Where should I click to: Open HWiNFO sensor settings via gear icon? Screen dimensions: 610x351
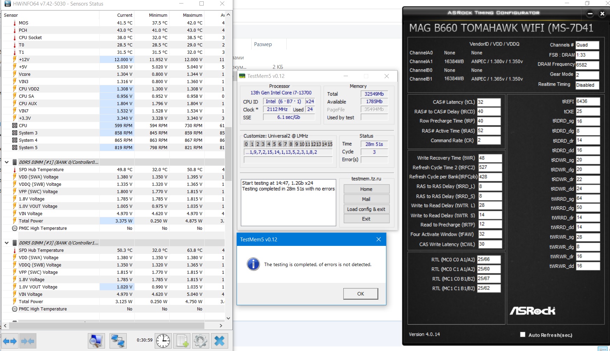pyautogui.click(x=201, y=341)
